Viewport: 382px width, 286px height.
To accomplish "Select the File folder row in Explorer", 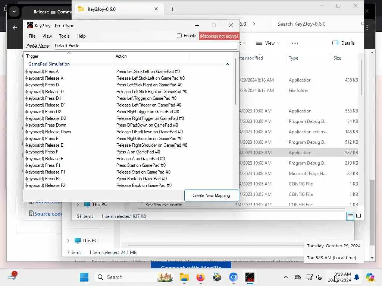I will click(x=298, y=90).
